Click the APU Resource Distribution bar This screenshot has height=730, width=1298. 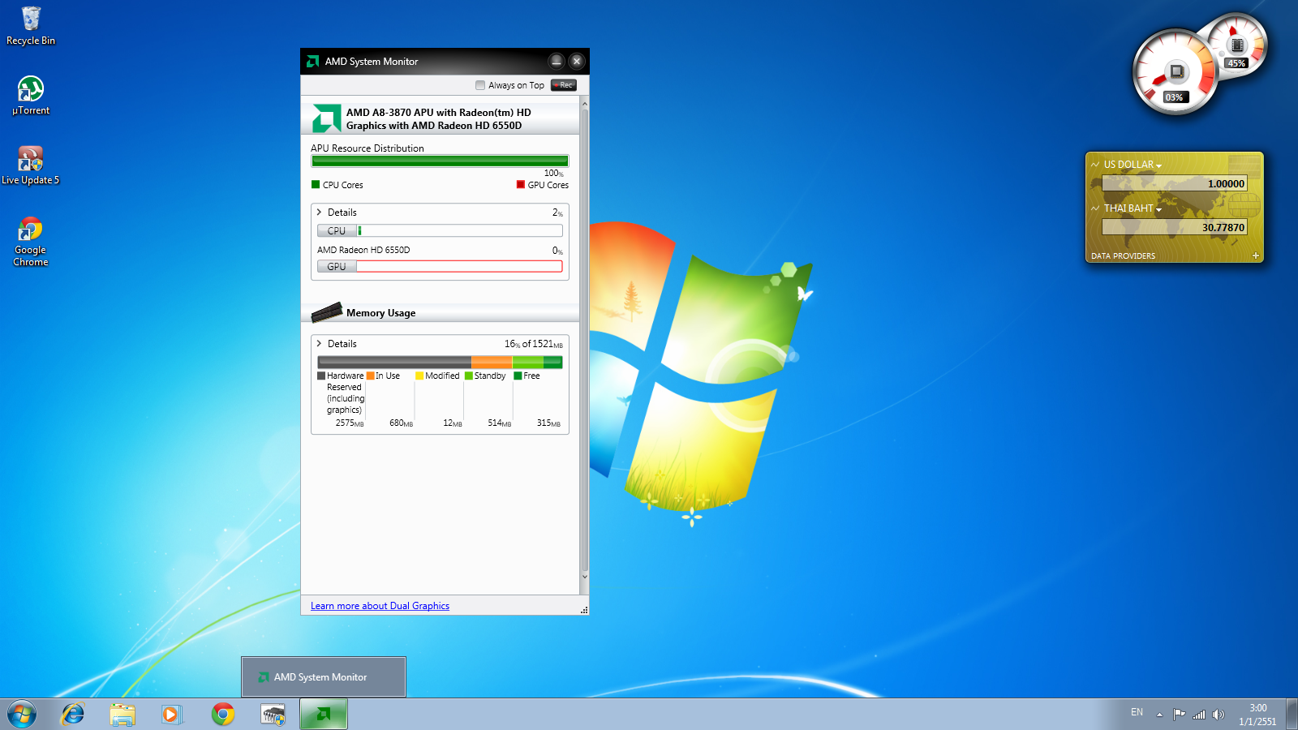[x=440, y=161]
